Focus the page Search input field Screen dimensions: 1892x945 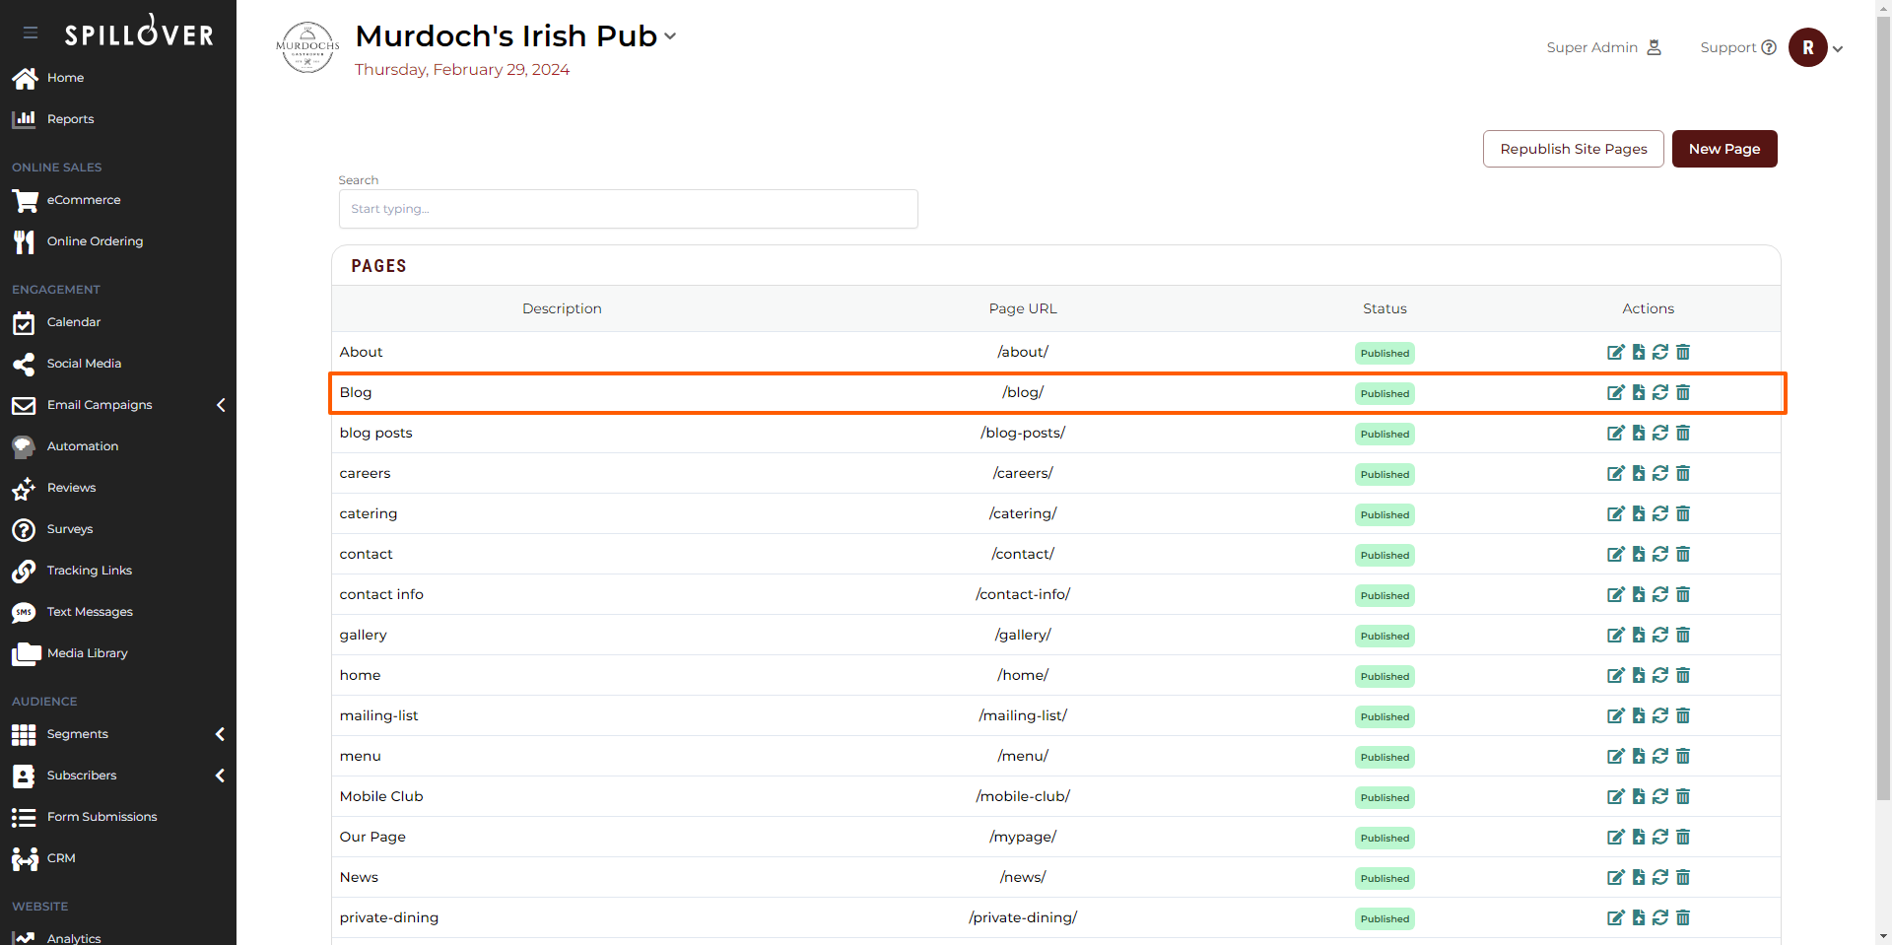point(629,209)
